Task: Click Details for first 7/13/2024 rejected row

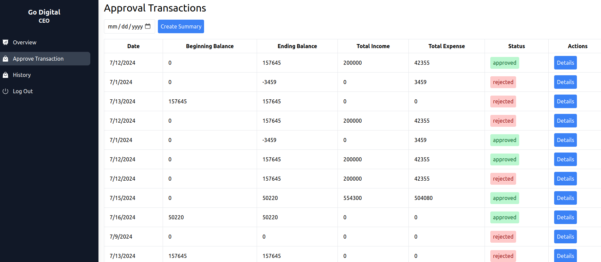Action: click(x=565, y=101)
